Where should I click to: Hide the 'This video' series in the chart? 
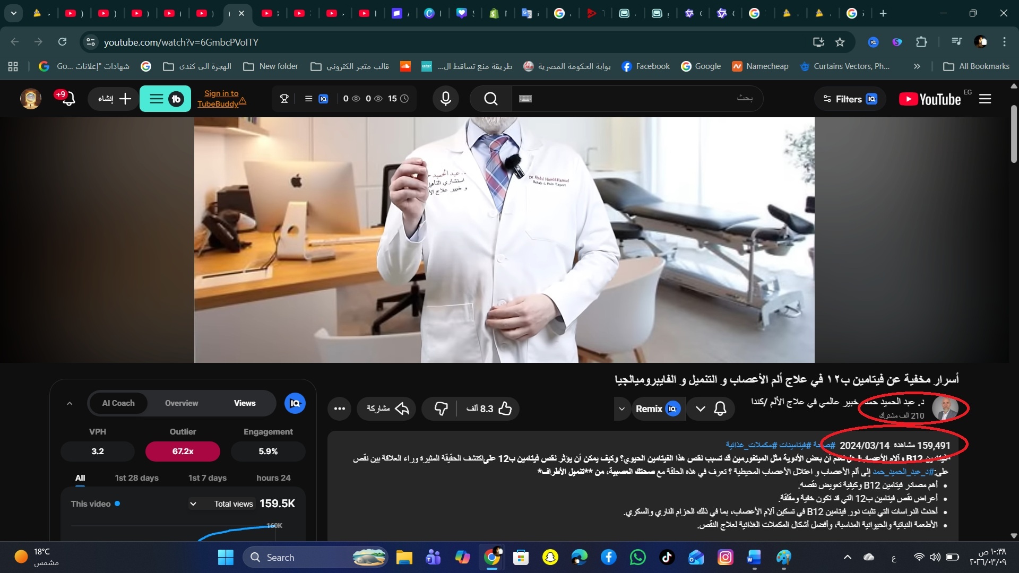[x=94, y=503]
